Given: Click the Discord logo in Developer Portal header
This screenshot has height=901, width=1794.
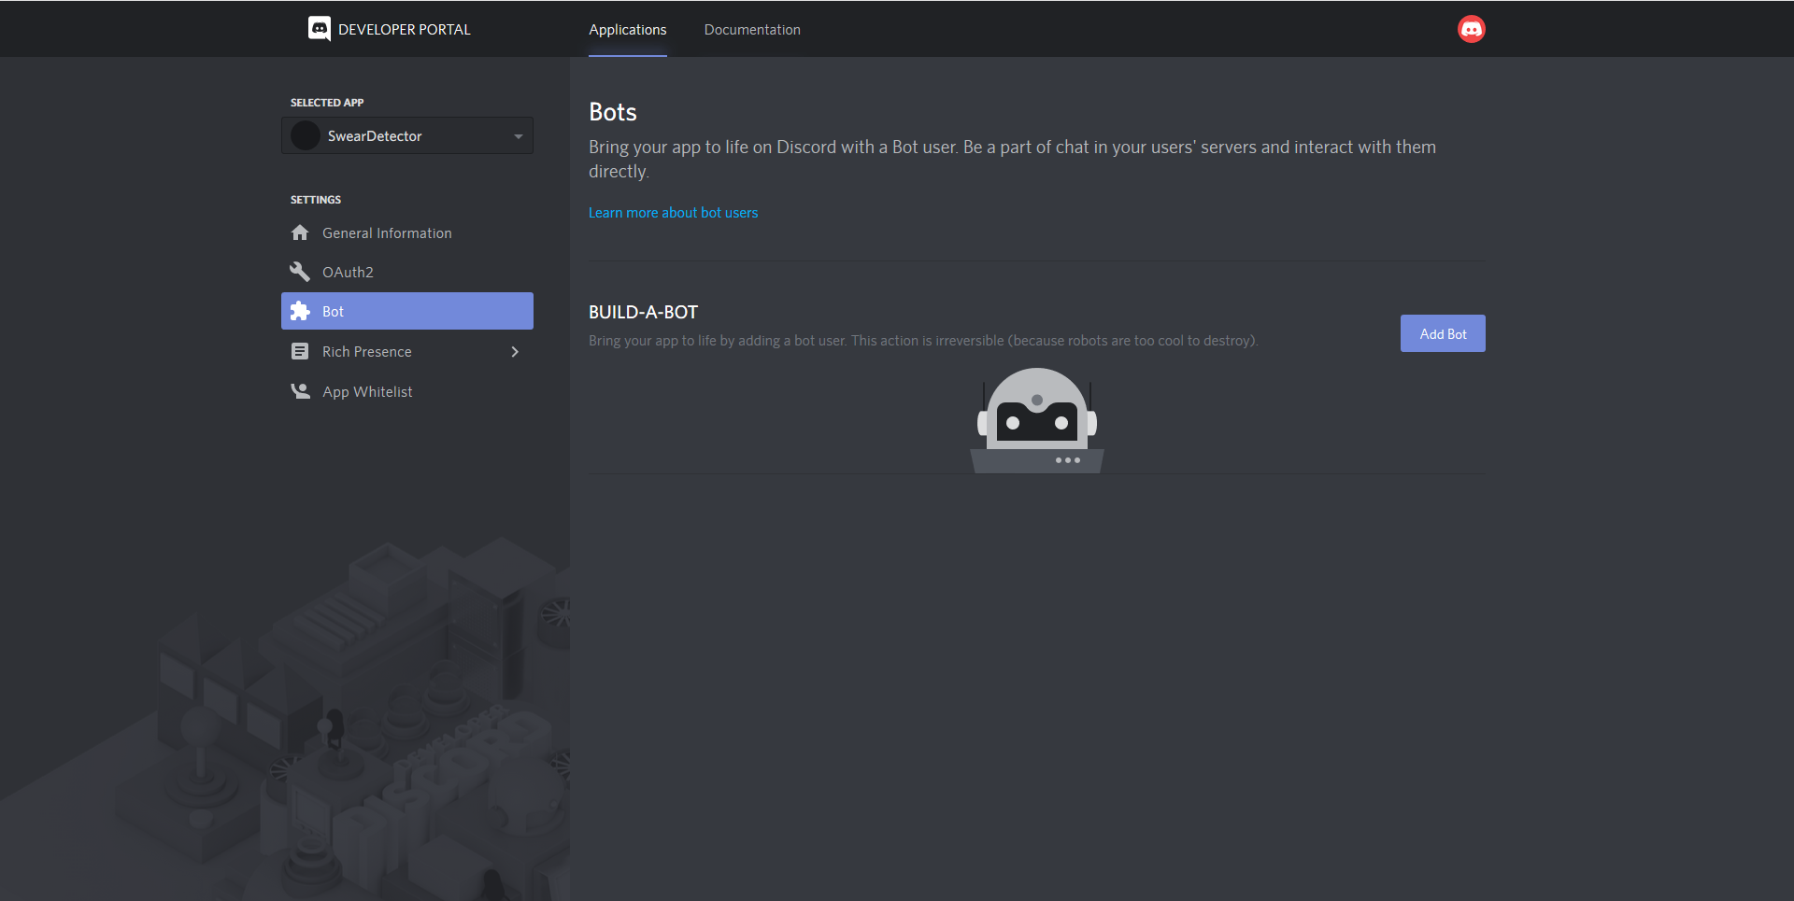Looking at the screenshot, I should 320,29.
